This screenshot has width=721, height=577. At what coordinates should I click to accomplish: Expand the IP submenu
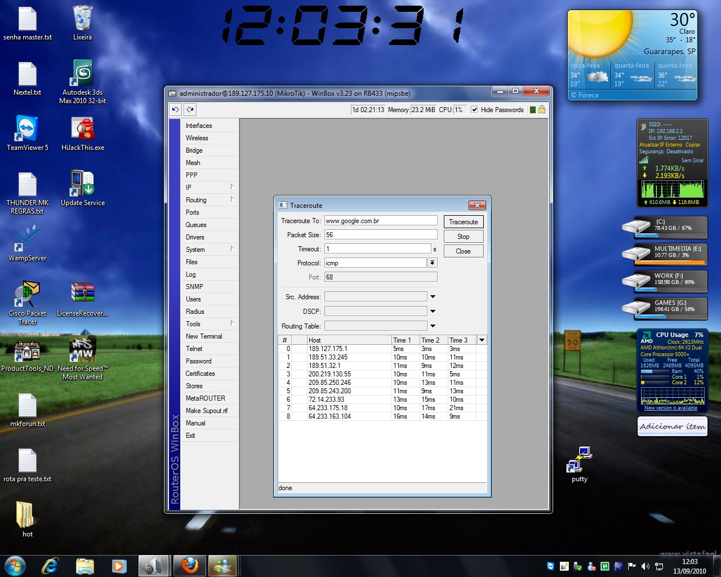coord(210,187)
